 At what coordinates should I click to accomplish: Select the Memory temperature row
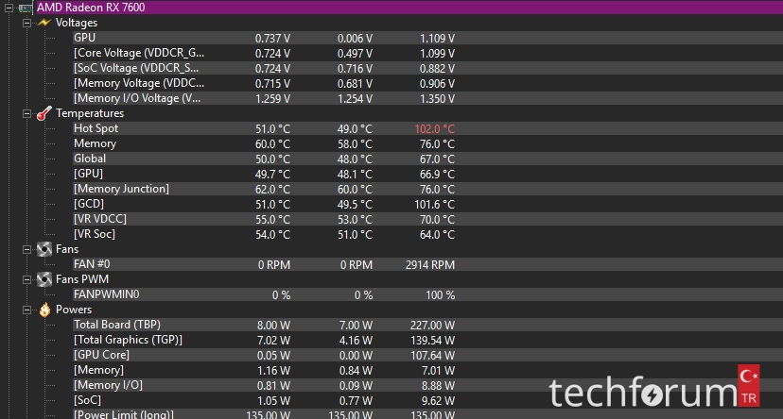[x=427, y=143]
